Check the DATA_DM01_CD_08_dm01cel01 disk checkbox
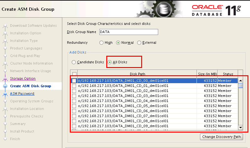250x148 pixels. point(74,121)
